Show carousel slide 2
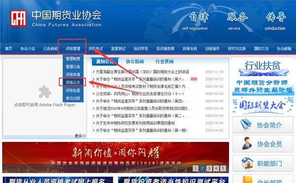Screen dimensions: 296x183 [202, 168]
